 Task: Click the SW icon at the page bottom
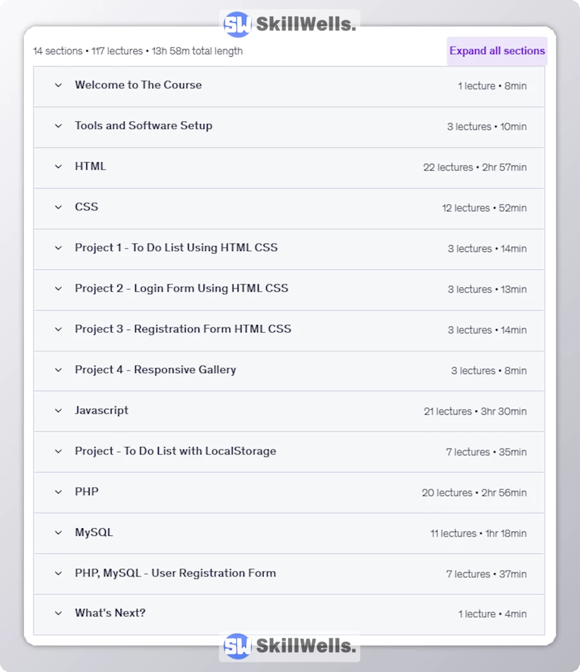tap(238, 646)
